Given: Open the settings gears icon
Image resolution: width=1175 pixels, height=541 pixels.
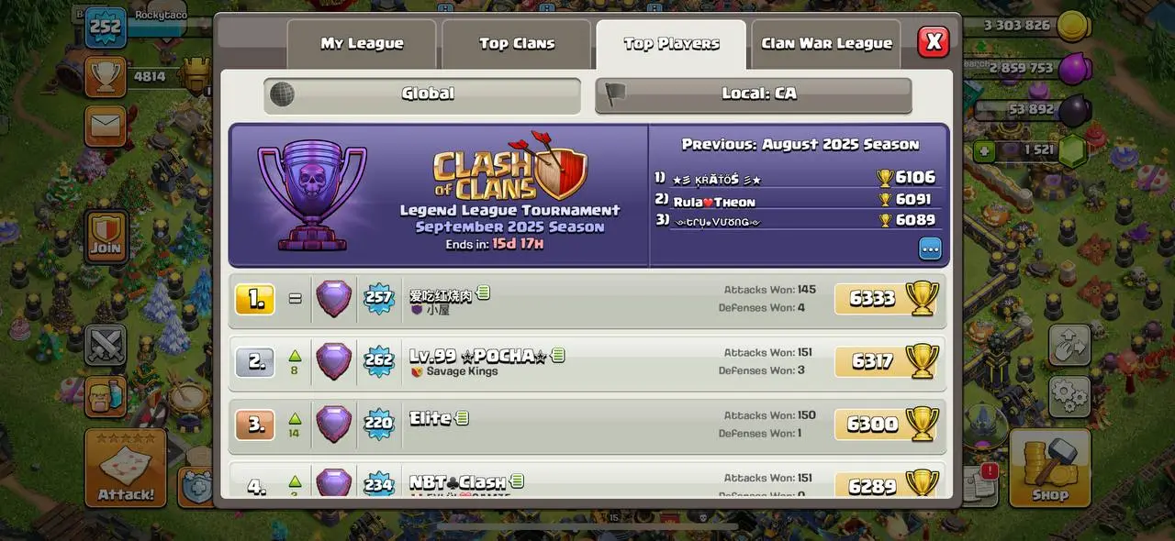Looking at the screenshot, I should click(x=1069, y=396).
